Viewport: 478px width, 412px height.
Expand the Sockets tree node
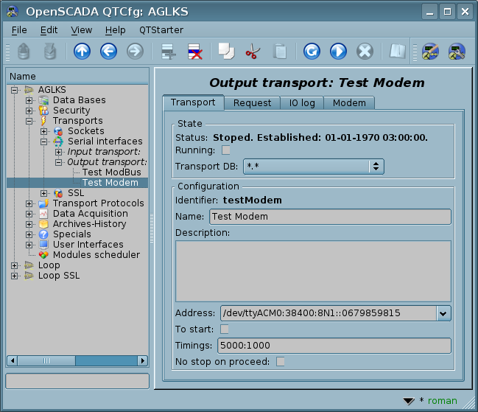[x=43, y=131]
